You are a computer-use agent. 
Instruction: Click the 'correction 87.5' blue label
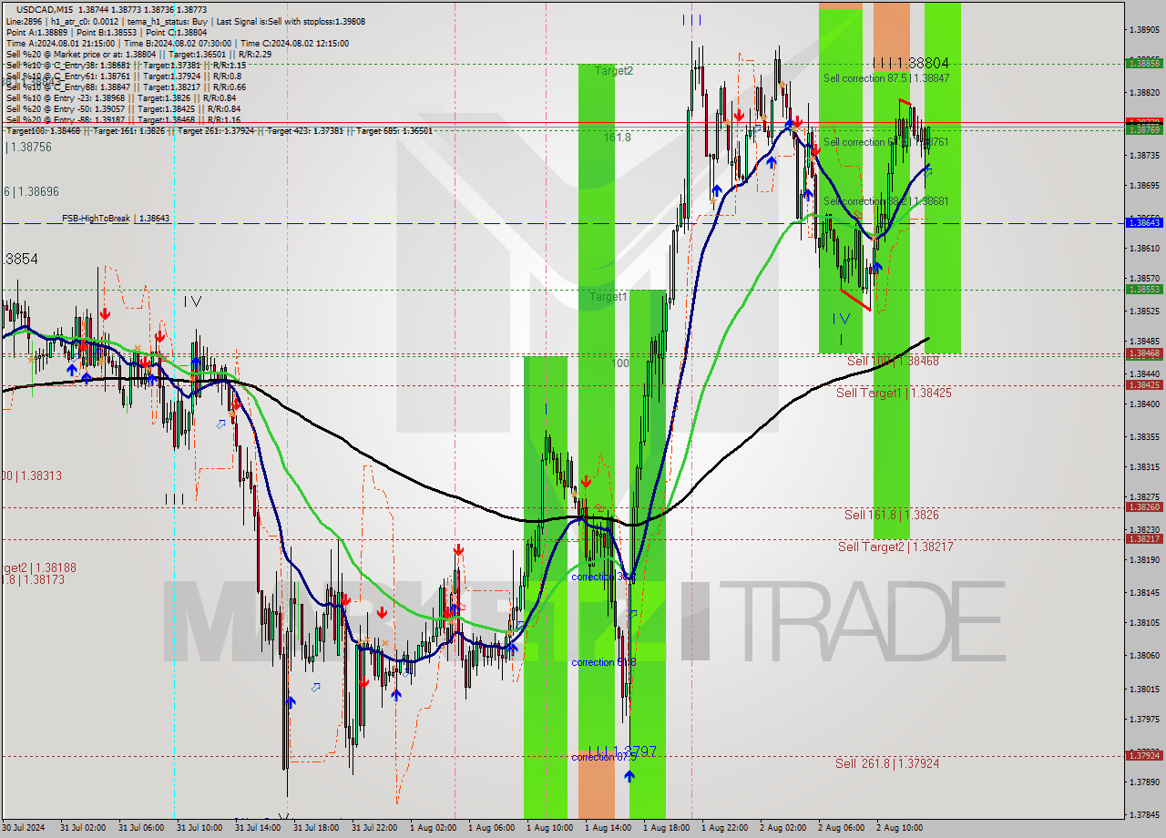click(x=603, y=757)
